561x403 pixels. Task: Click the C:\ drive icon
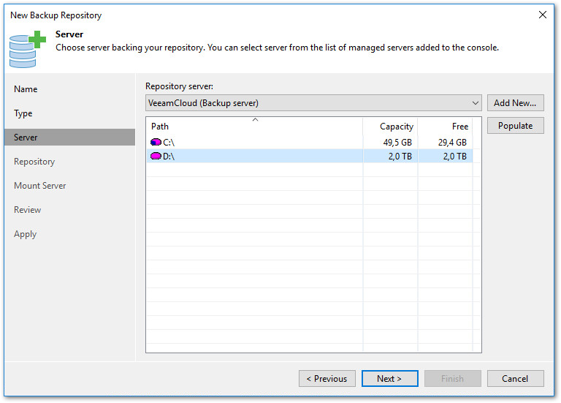click(x=156, y=143)
